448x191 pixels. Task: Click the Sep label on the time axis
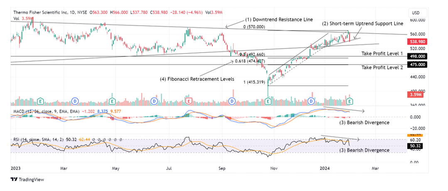(222, 169)
